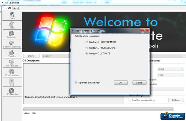Select Windows 7 HOMEPREMIUM radio button
186x121 pixels.
coord(87,42)
